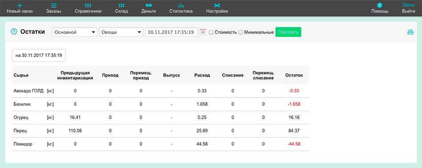The width and height of the screenshot is (422, 168).
Task: Go to the Заказы section
Action: (54, 11)
